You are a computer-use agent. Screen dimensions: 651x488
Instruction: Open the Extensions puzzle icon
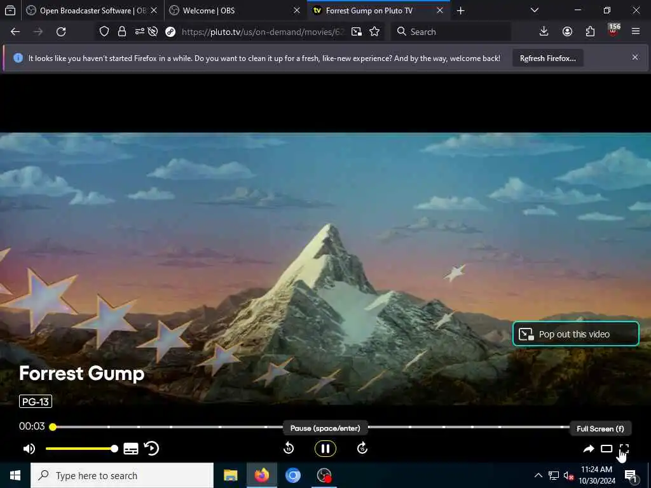[590, 32]
